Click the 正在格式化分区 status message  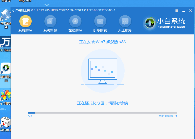click(103, 103)
